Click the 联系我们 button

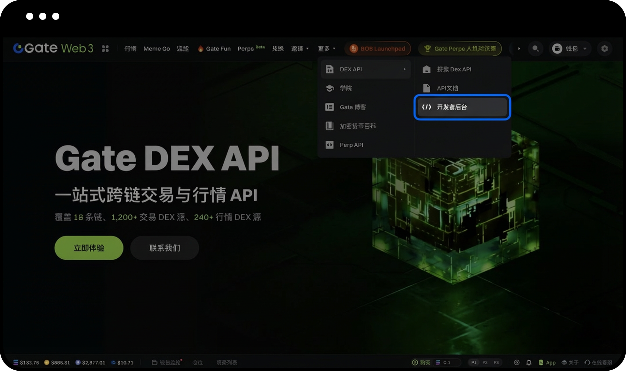click(164, 248)
